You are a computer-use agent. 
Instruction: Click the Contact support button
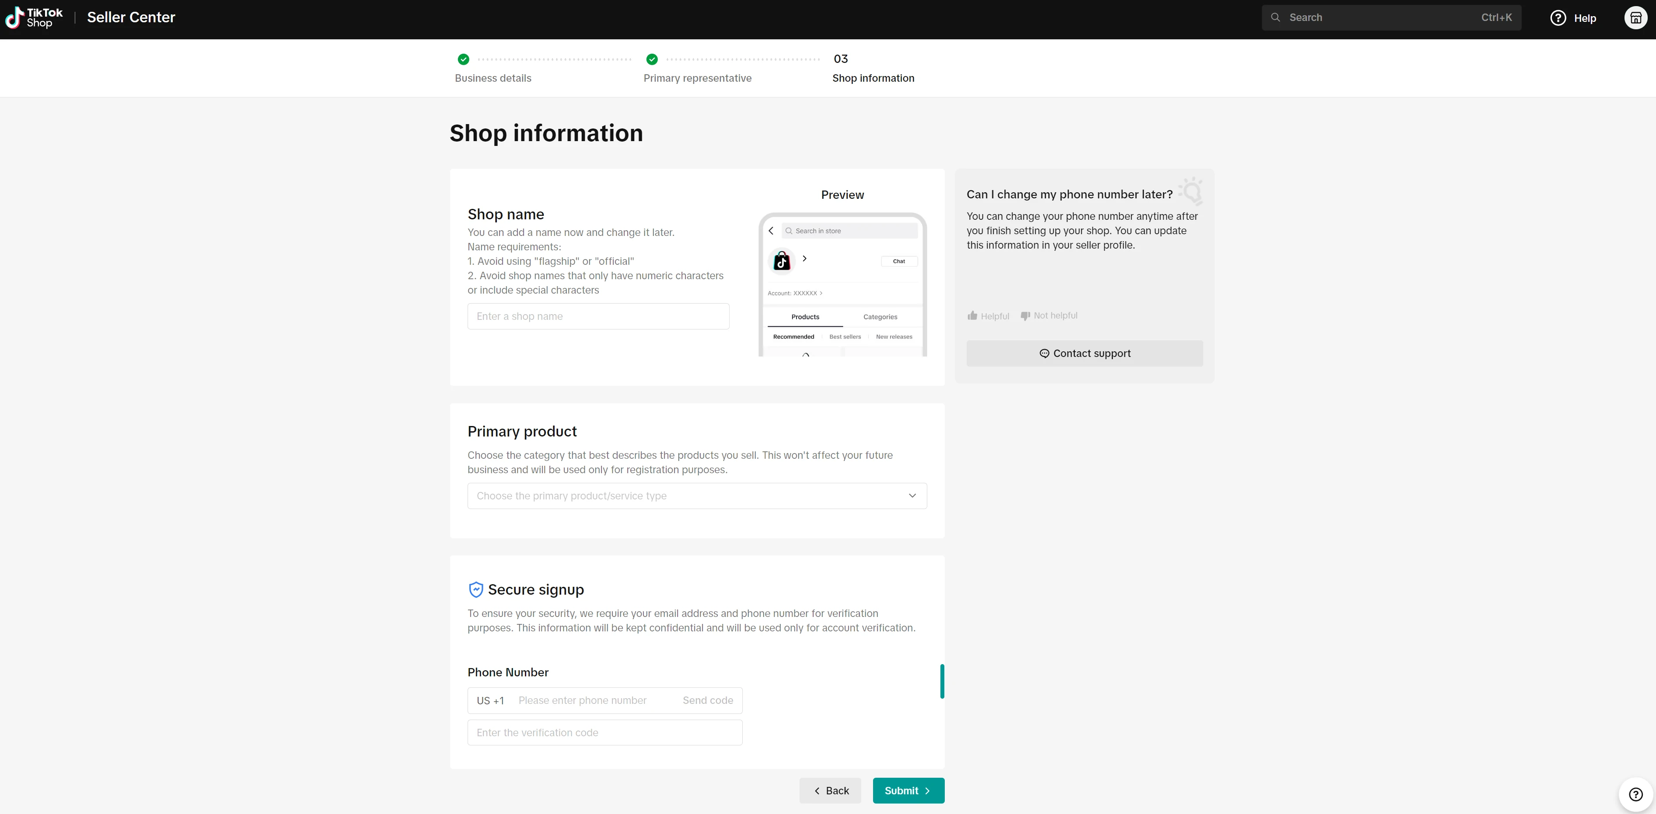pyautogui.click(x=1084, y=354)
